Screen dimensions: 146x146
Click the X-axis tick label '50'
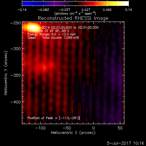click(x=120, y=128)
